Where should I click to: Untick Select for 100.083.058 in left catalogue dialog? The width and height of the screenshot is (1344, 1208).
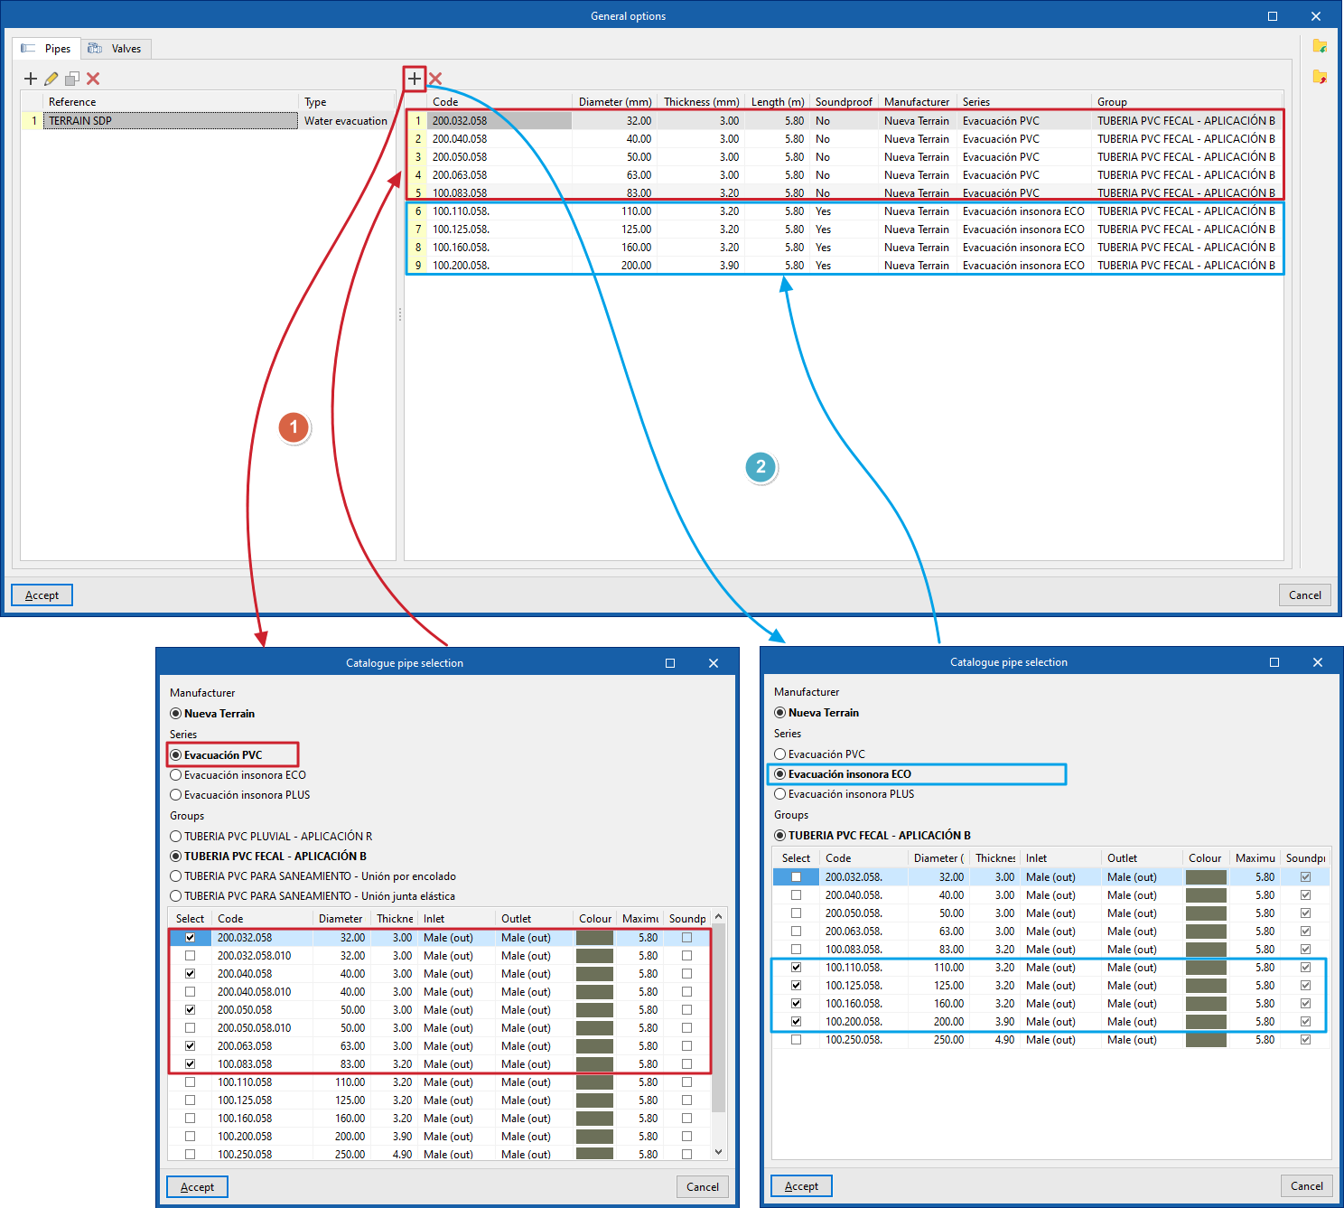point(190,1064)
